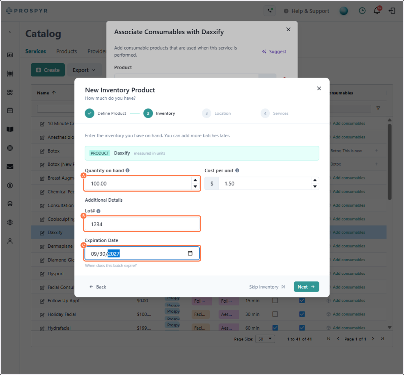The image size is (404, 375).
Task: Sort the table by Name column
Action: pyautogui.click(x=46, y=93)
